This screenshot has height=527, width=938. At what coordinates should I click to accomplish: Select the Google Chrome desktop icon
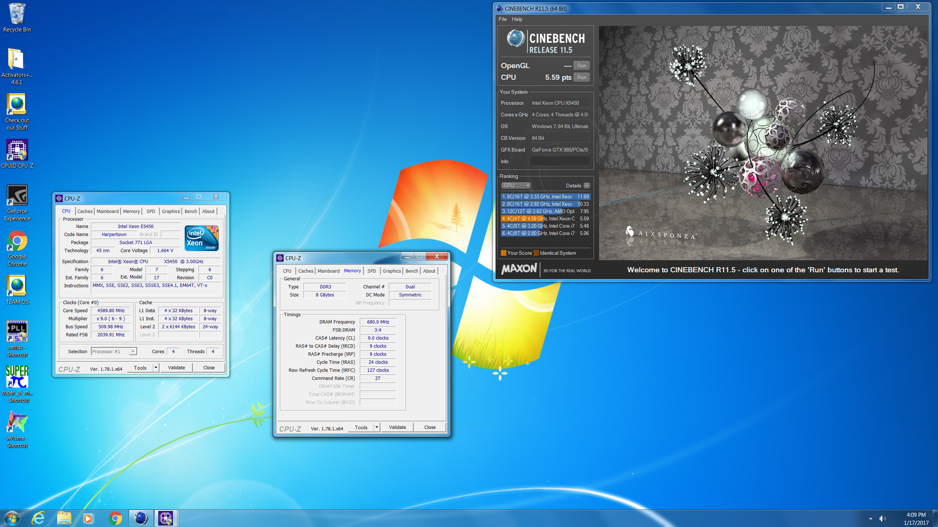point(17,248)
